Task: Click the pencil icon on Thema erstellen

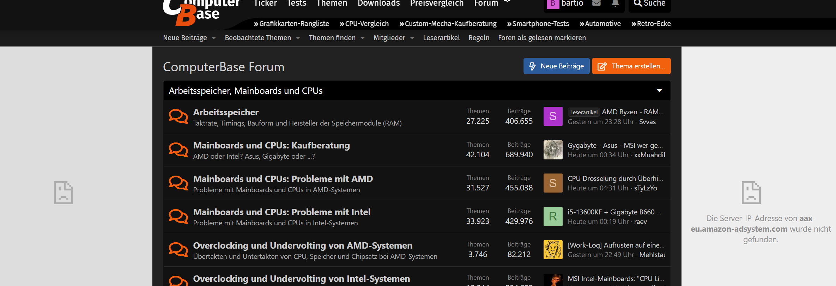Action: [602, 66]
